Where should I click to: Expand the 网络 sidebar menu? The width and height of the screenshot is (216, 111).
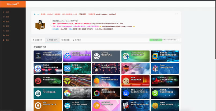point(7,35)
